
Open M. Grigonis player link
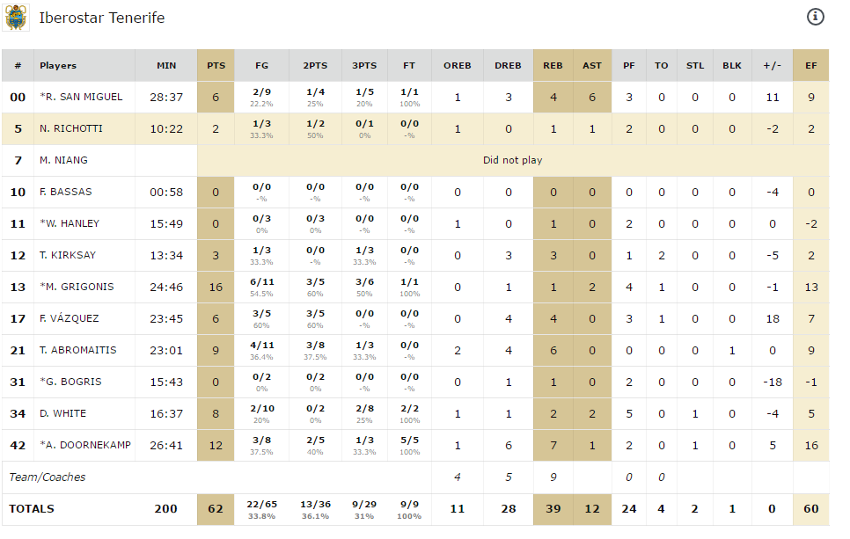click(79, 287)
